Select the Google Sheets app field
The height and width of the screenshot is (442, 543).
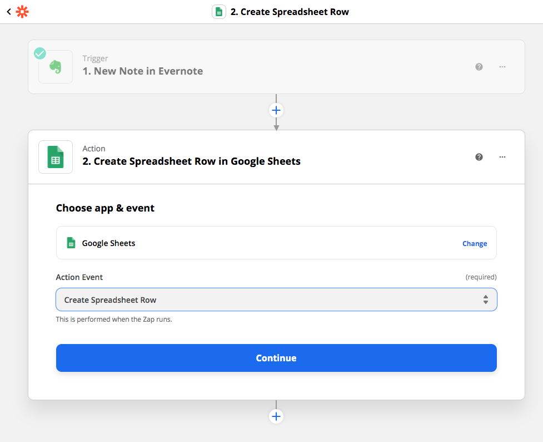click(x=276, y=243)
